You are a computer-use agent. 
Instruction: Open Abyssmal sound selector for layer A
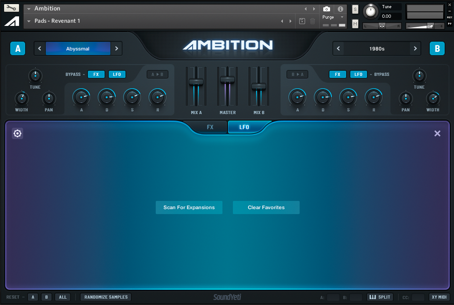click(78, 49)
